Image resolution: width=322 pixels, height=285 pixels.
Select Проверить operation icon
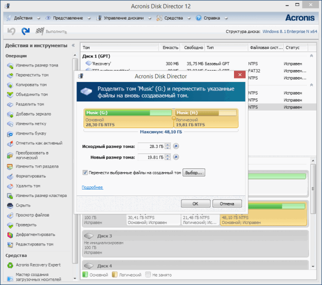point(10,225)
